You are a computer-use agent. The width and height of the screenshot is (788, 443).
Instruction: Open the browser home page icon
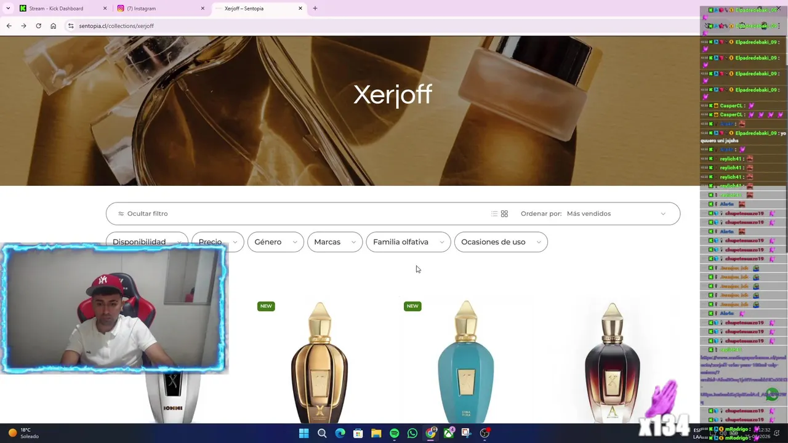click(53, 26)
